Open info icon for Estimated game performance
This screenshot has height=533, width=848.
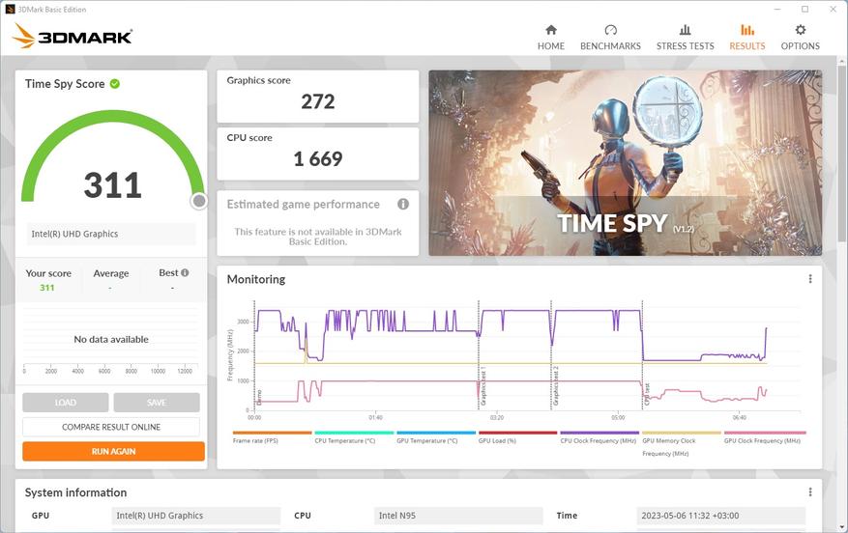point(403,204)
